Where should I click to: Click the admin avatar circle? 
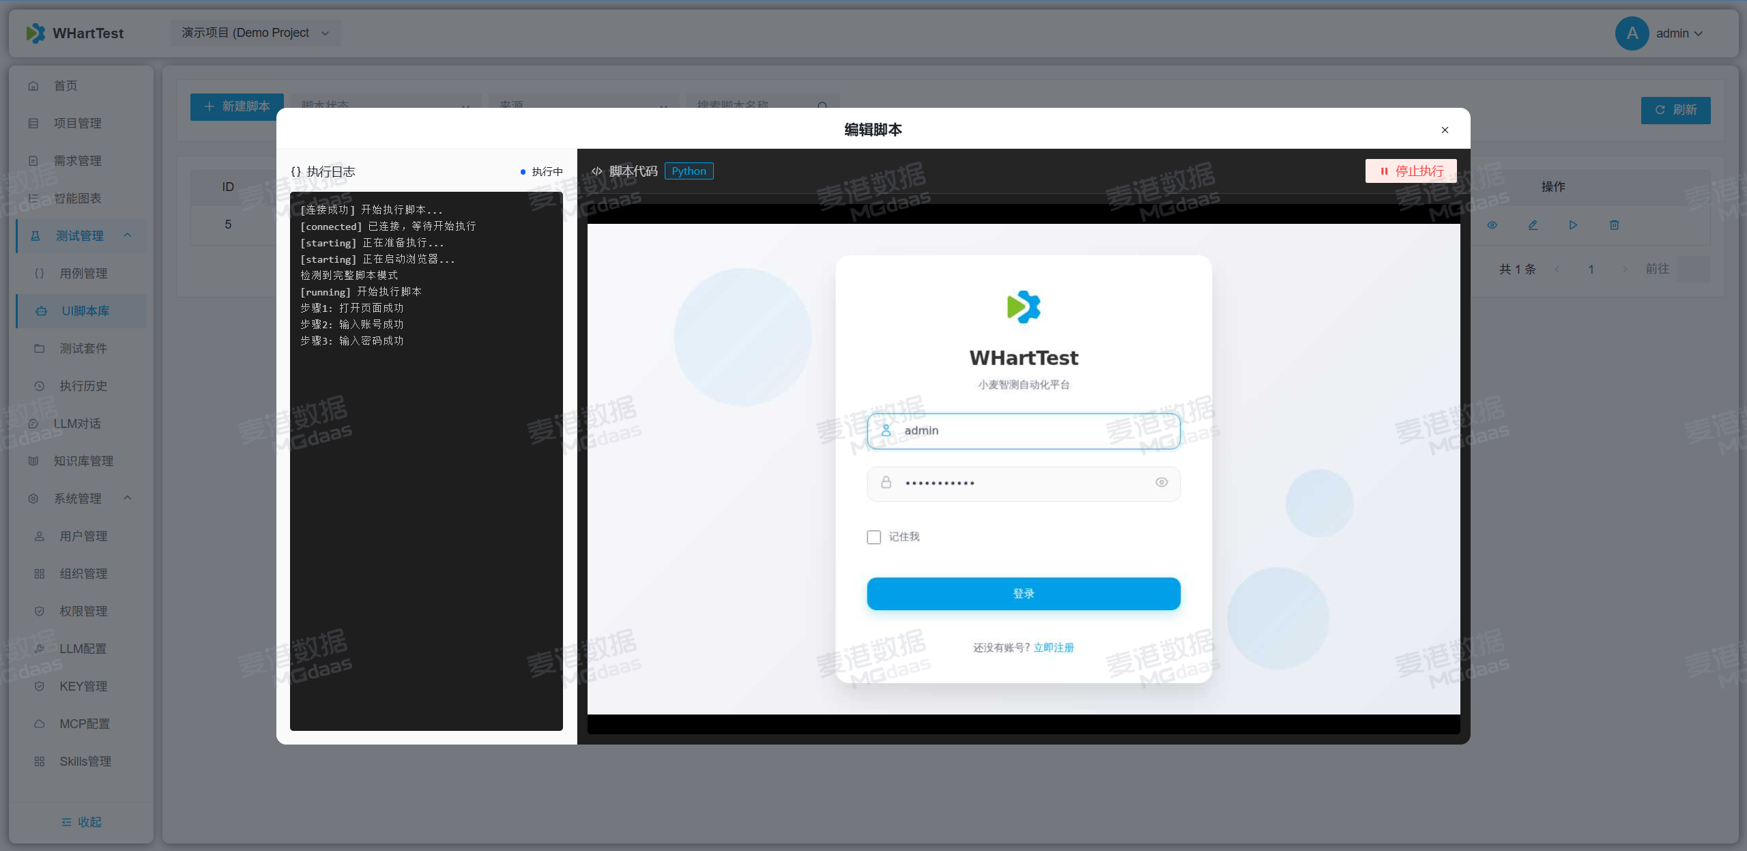pyautogui.click(x=1632, y=33)
